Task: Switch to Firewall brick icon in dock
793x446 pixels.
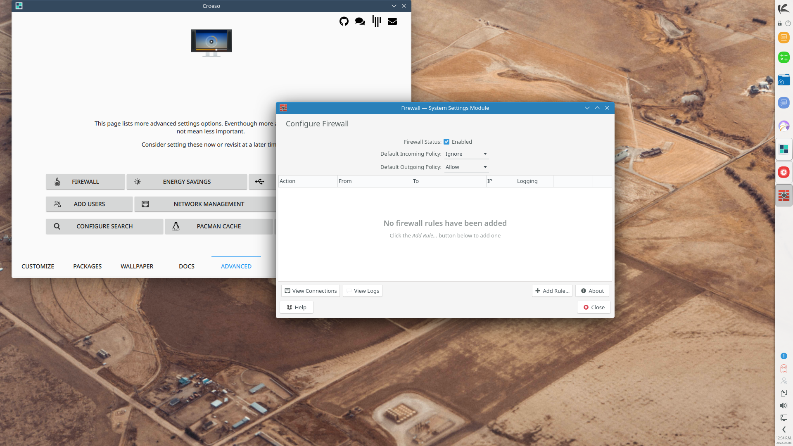Action: point(784,195)
